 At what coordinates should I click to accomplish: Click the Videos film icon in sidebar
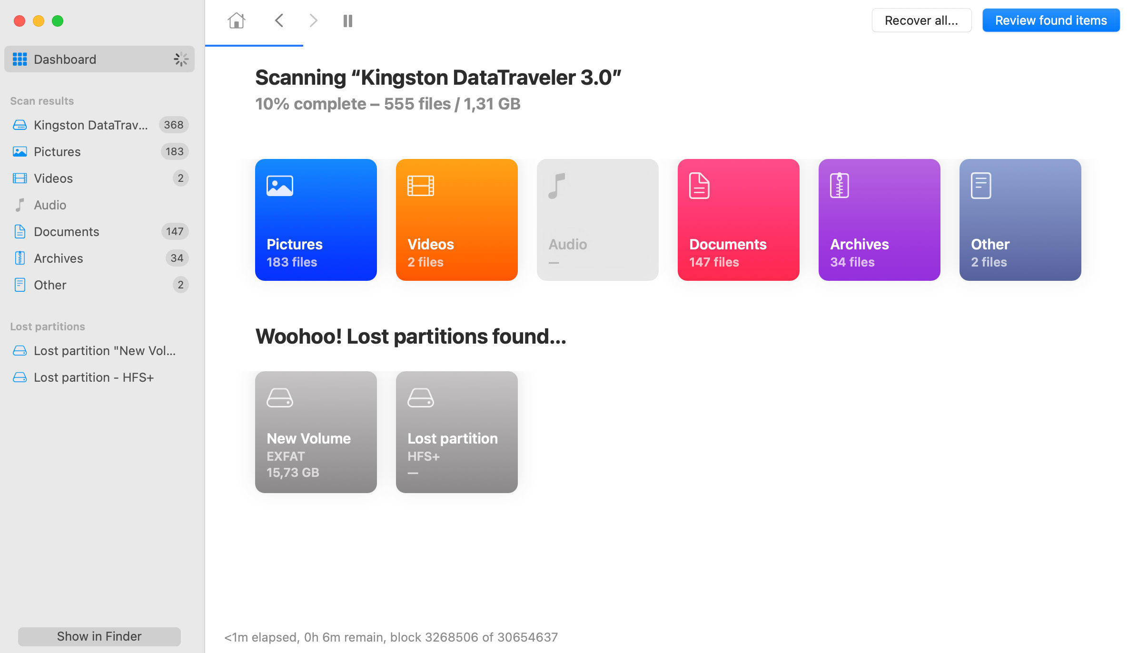tap(20, 178)
